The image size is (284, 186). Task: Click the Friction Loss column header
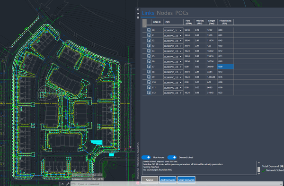tap(225, 22)
